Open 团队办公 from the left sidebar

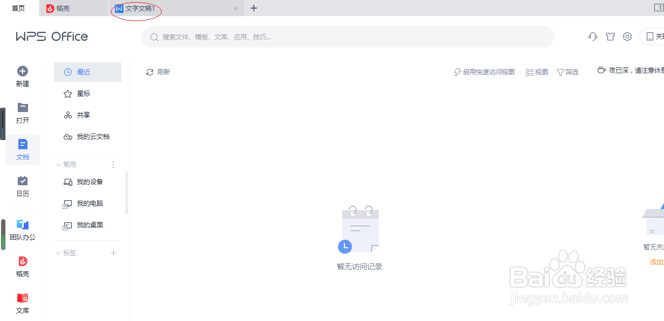pyautogui.click(x=22, y=228)
